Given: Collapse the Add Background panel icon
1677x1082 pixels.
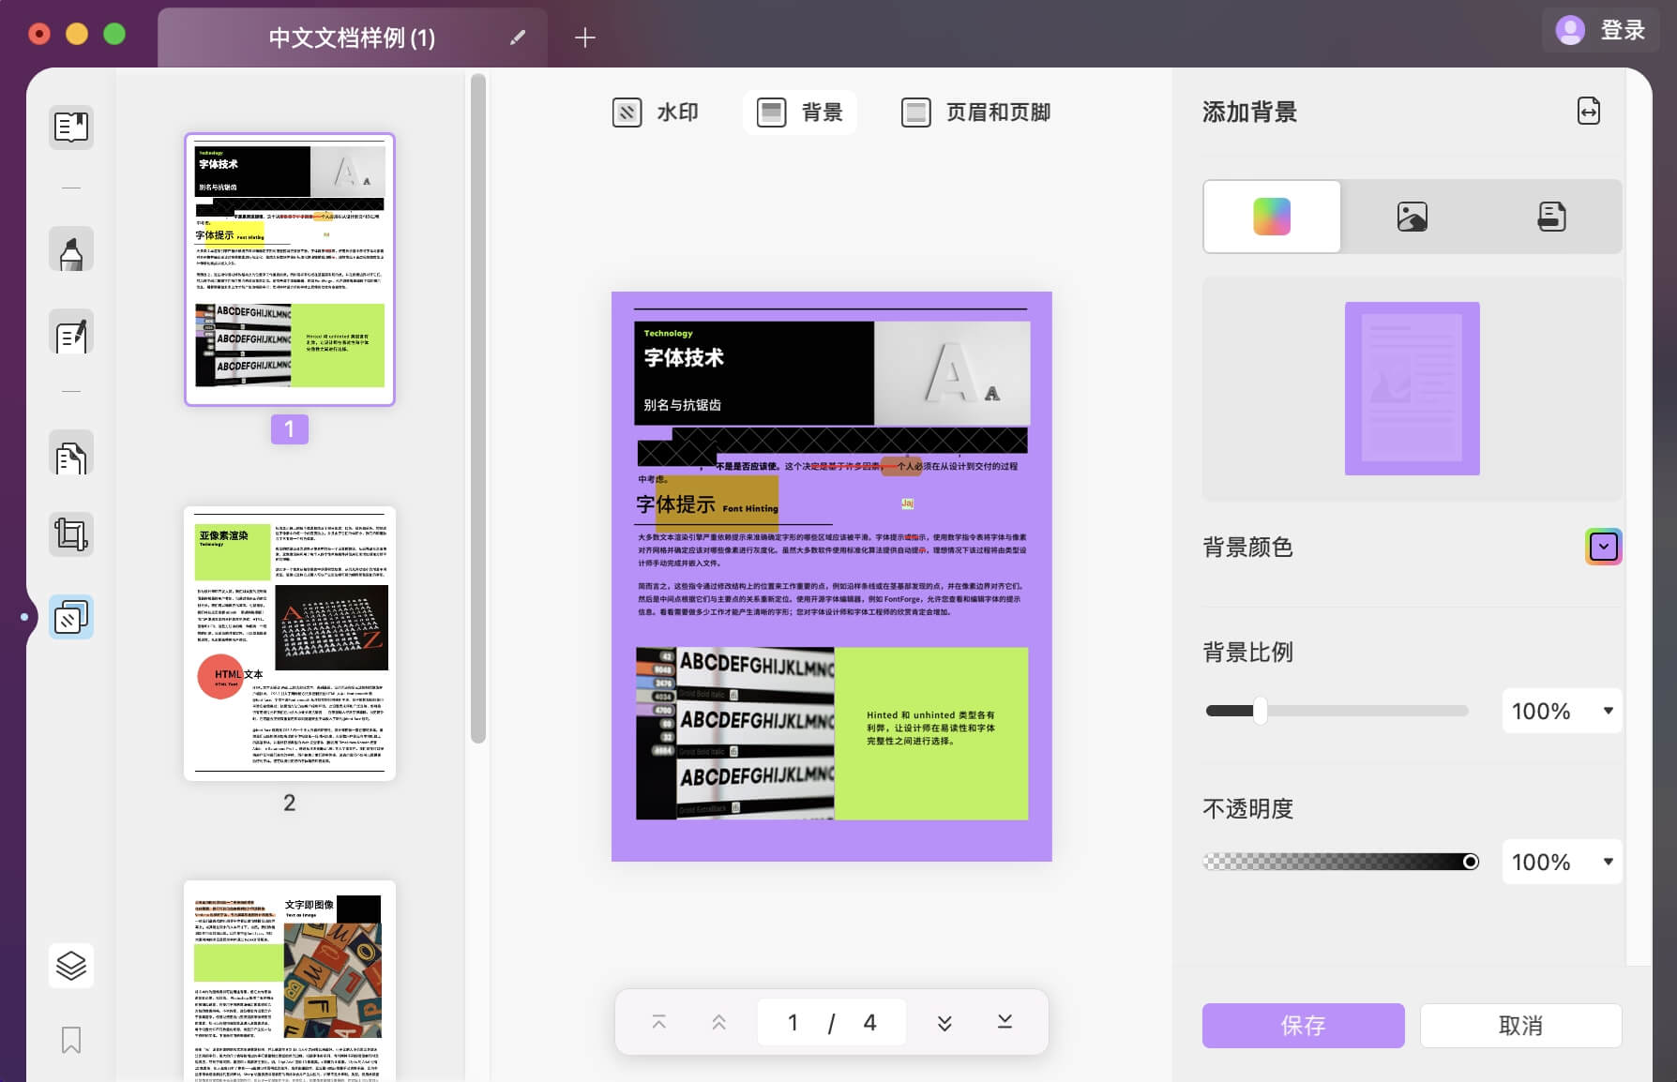Looking at the screenshot, I should pyautogui.click(x=1589, y=112).
